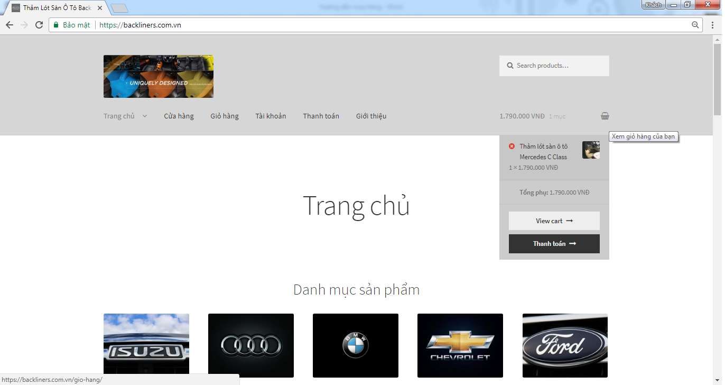This screenshot has width=725, height=385.
Task: Open Chrome three-dot menu
Action: click(x=712, y=25)
